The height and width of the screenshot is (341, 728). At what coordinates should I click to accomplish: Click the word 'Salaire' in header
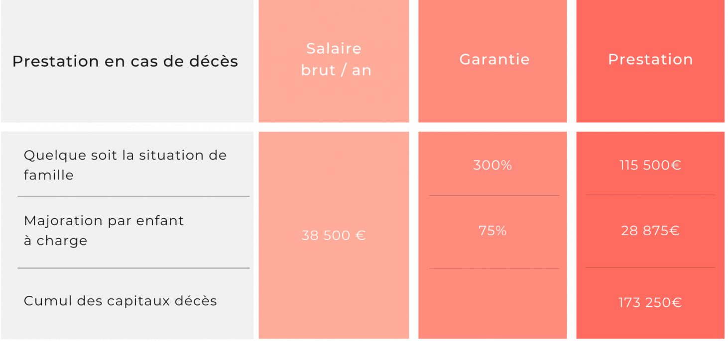click(334, 48)
